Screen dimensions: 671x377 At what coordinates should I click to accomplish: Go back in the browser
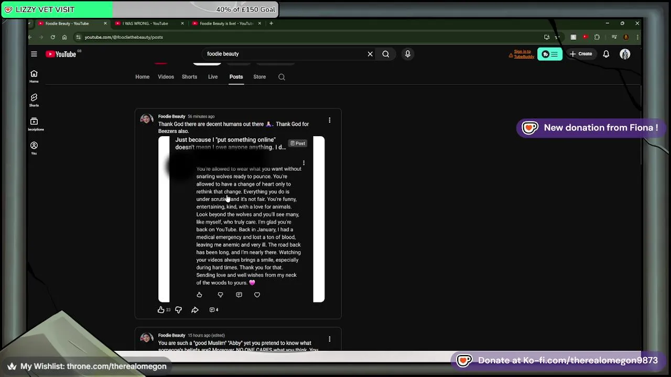click(x=30, y=37)
